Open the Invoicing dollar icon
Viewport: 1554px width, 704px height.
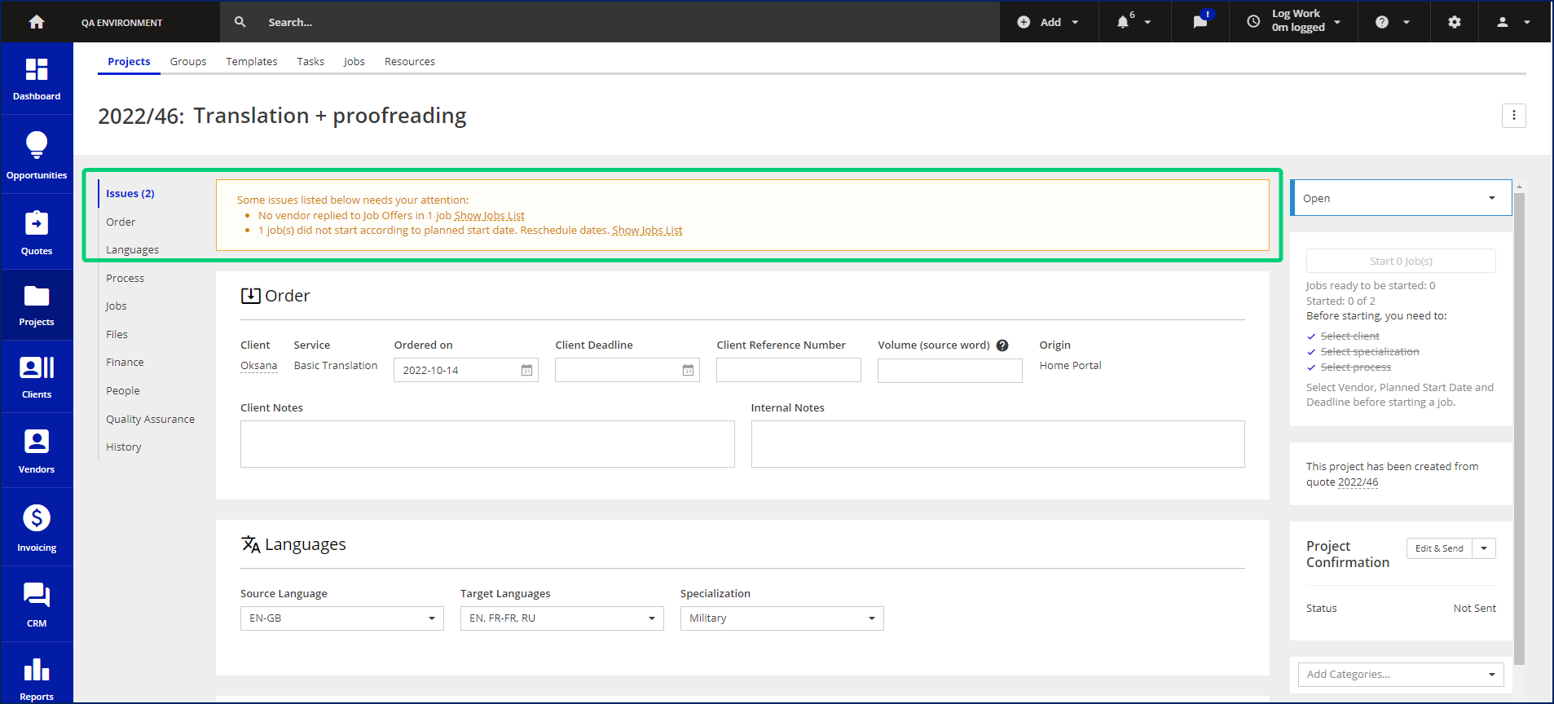[x=37, y=517]
